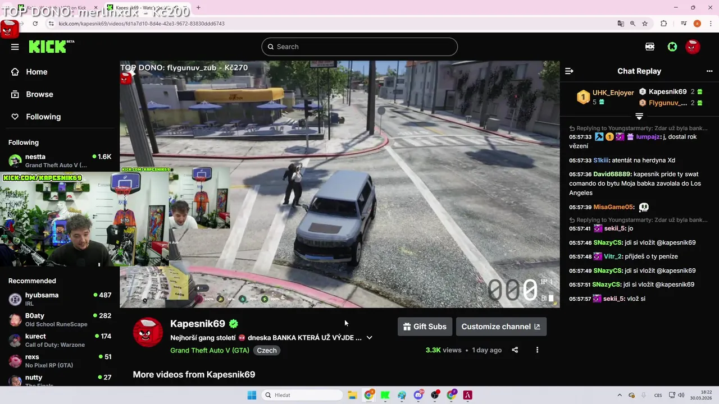Reload the browser page
Screen dimensions: 719x404
(35, 24)
